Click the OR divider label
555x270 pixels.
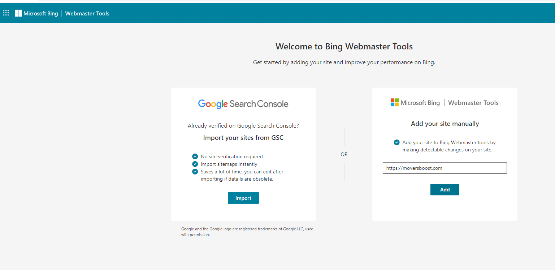pyautogui.click(x=344, y=154)
